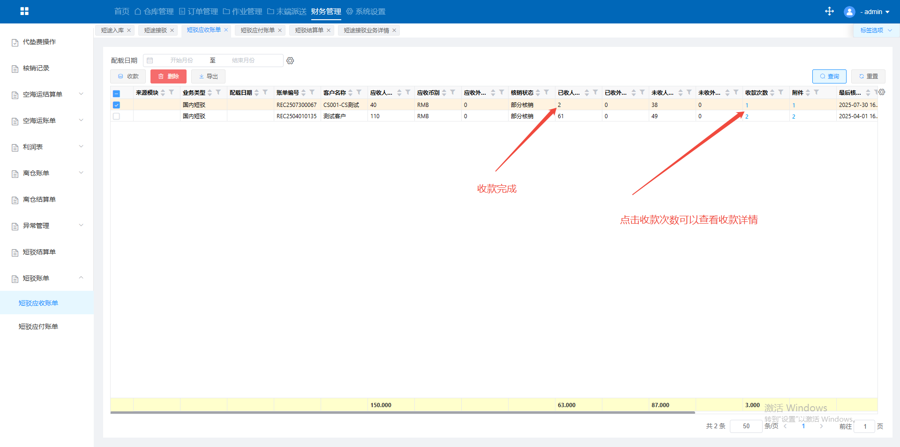Open search settings gear beside date range

click(x=290, y=61)
